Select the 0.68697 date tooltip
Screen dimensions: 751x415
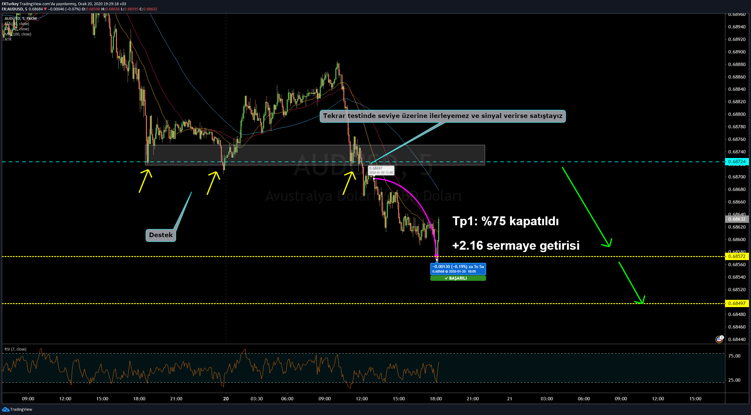(381, 171)
